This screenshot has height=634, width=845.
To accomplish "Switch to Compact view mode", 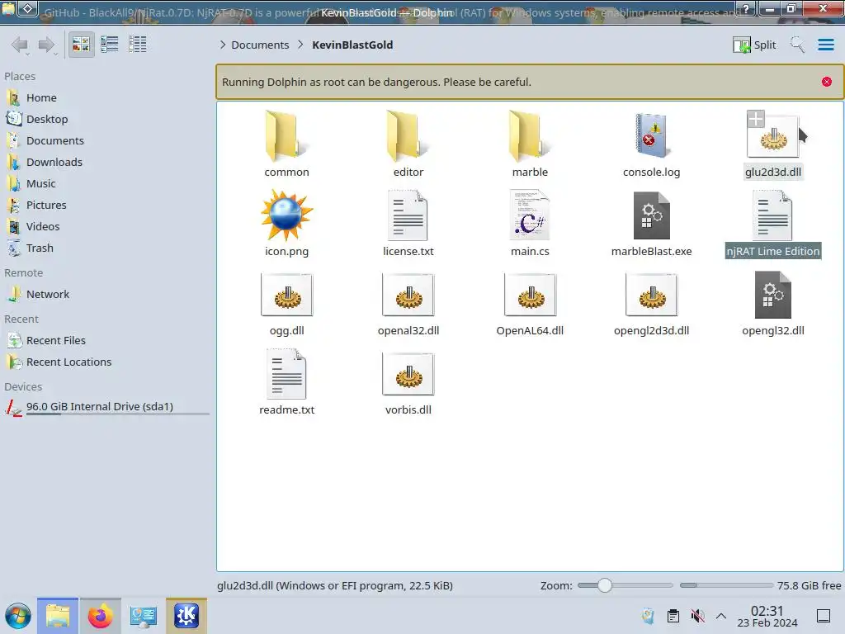I will click(x=110, y=45).
